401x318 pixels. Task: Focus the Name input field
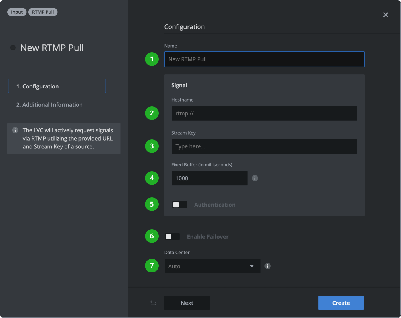[264, 59]
